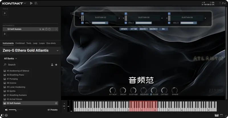The image size is (228, 118).
Task: Show favorites with the star filter icon
Action: (56, 65)
